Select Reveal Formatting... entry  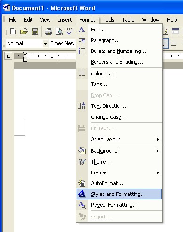[119, 205]
